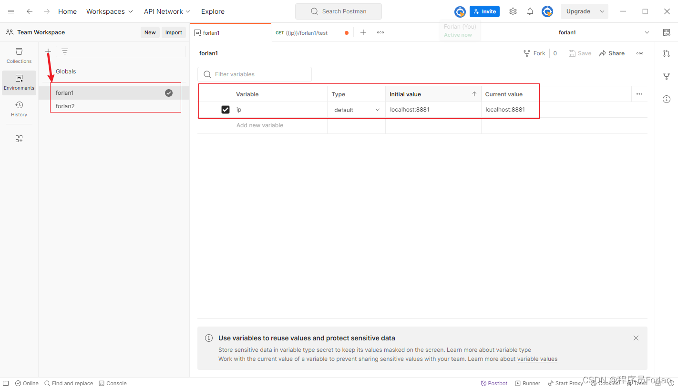The width and height of the screenshot is (678, 389).
Task: Open History in the sidebar
Action: click(19, 109)
